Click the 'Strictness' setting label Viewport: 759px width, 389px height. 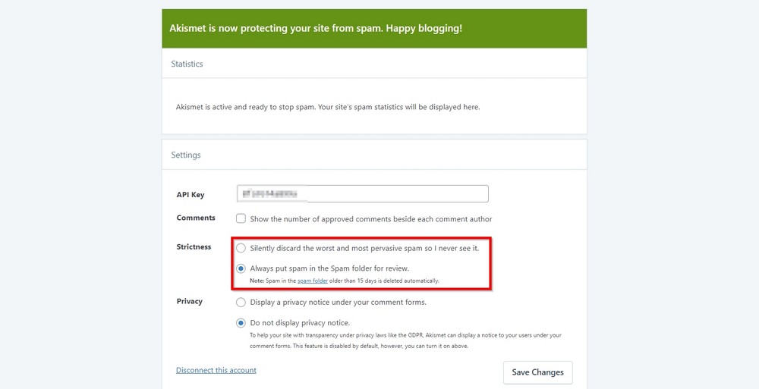[194, 246]
